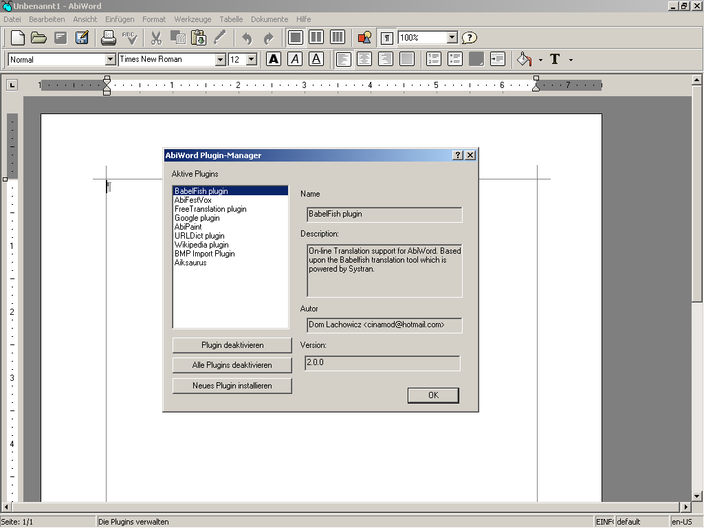The width and height of the screenshot is (704, 528).
Task: Click the Plugin deaktivieren button
Action: [232, 345]
